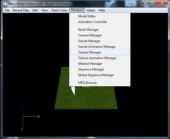Click the War3 Model Editor title bar icon
The height and width of the screenshot is (139, 170).
[5, 4]
